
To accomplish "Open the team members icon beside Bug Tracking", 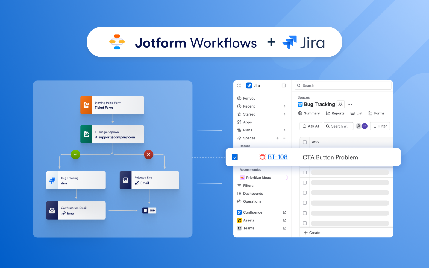I will [340, 104].
